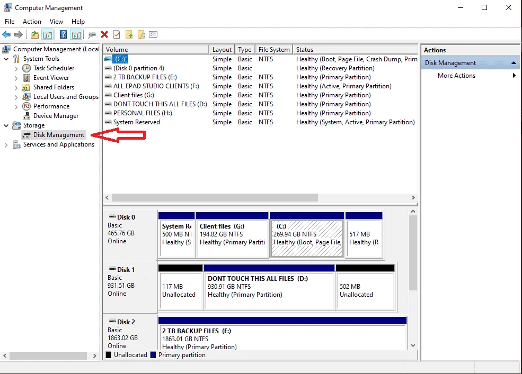Screen dimensions: 522x374
Task: Select the Storage node icon
Action: [x=16, y=125]
